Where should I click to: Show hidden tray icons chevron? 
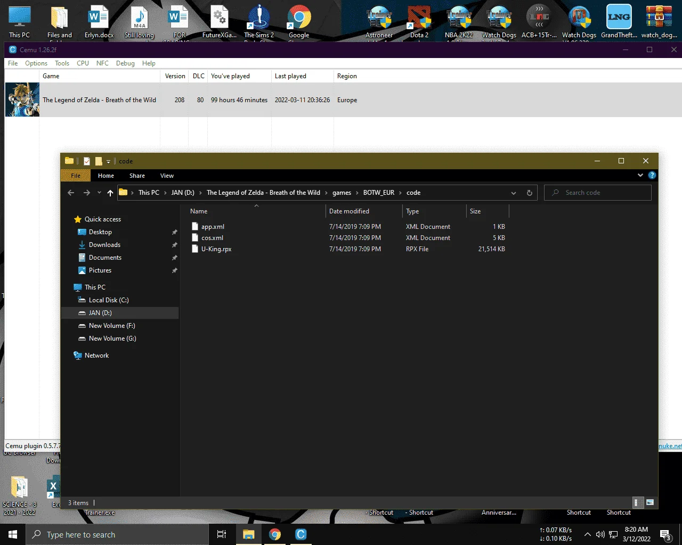tap(587, 534)
